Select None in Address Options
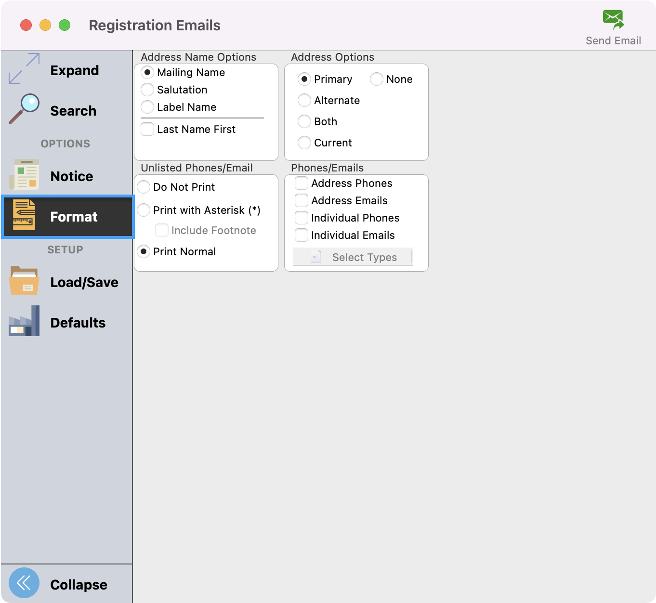656x603 pixels. click(x=377, y=79)
